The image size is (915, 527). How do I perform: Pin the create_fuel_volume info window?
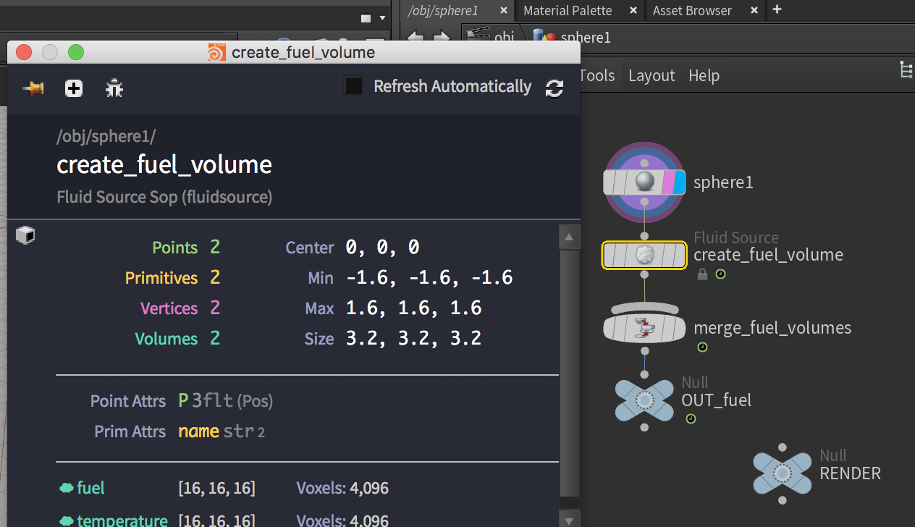coord(33,88)
